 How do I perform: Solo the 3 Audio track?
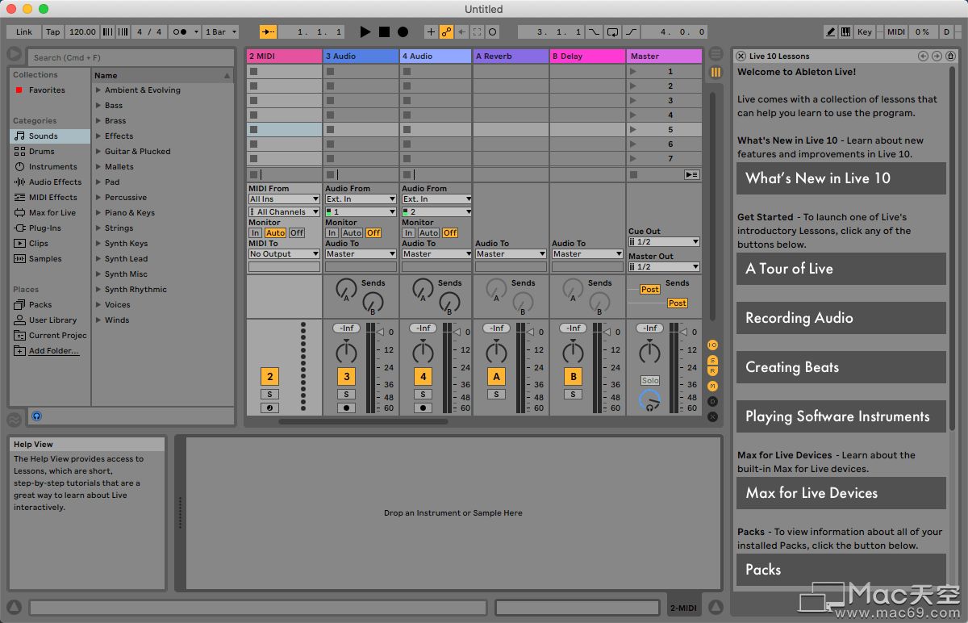[x=346, y=394]
